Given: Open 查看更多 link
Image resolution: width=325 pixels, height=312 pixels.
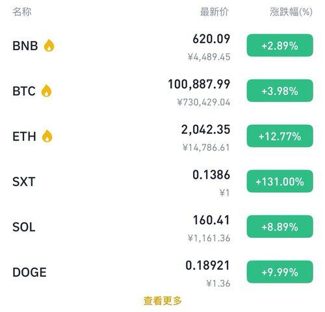Looking at the screenshot, I should point(162,301).
